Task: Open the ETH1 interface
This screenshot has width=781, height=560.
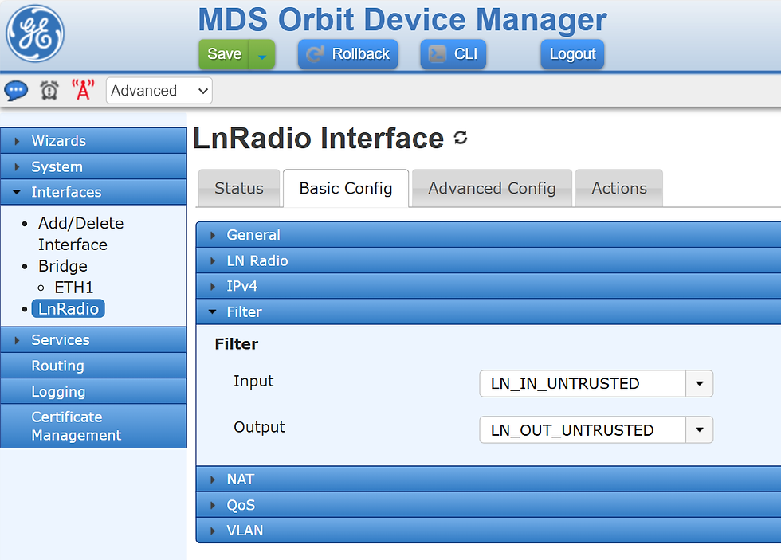Action: tap(73, 288)
